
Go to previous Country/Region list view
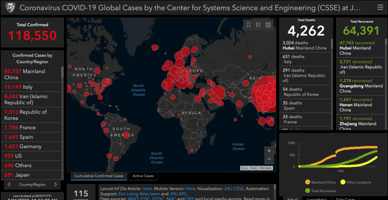(x=9, y=185)
